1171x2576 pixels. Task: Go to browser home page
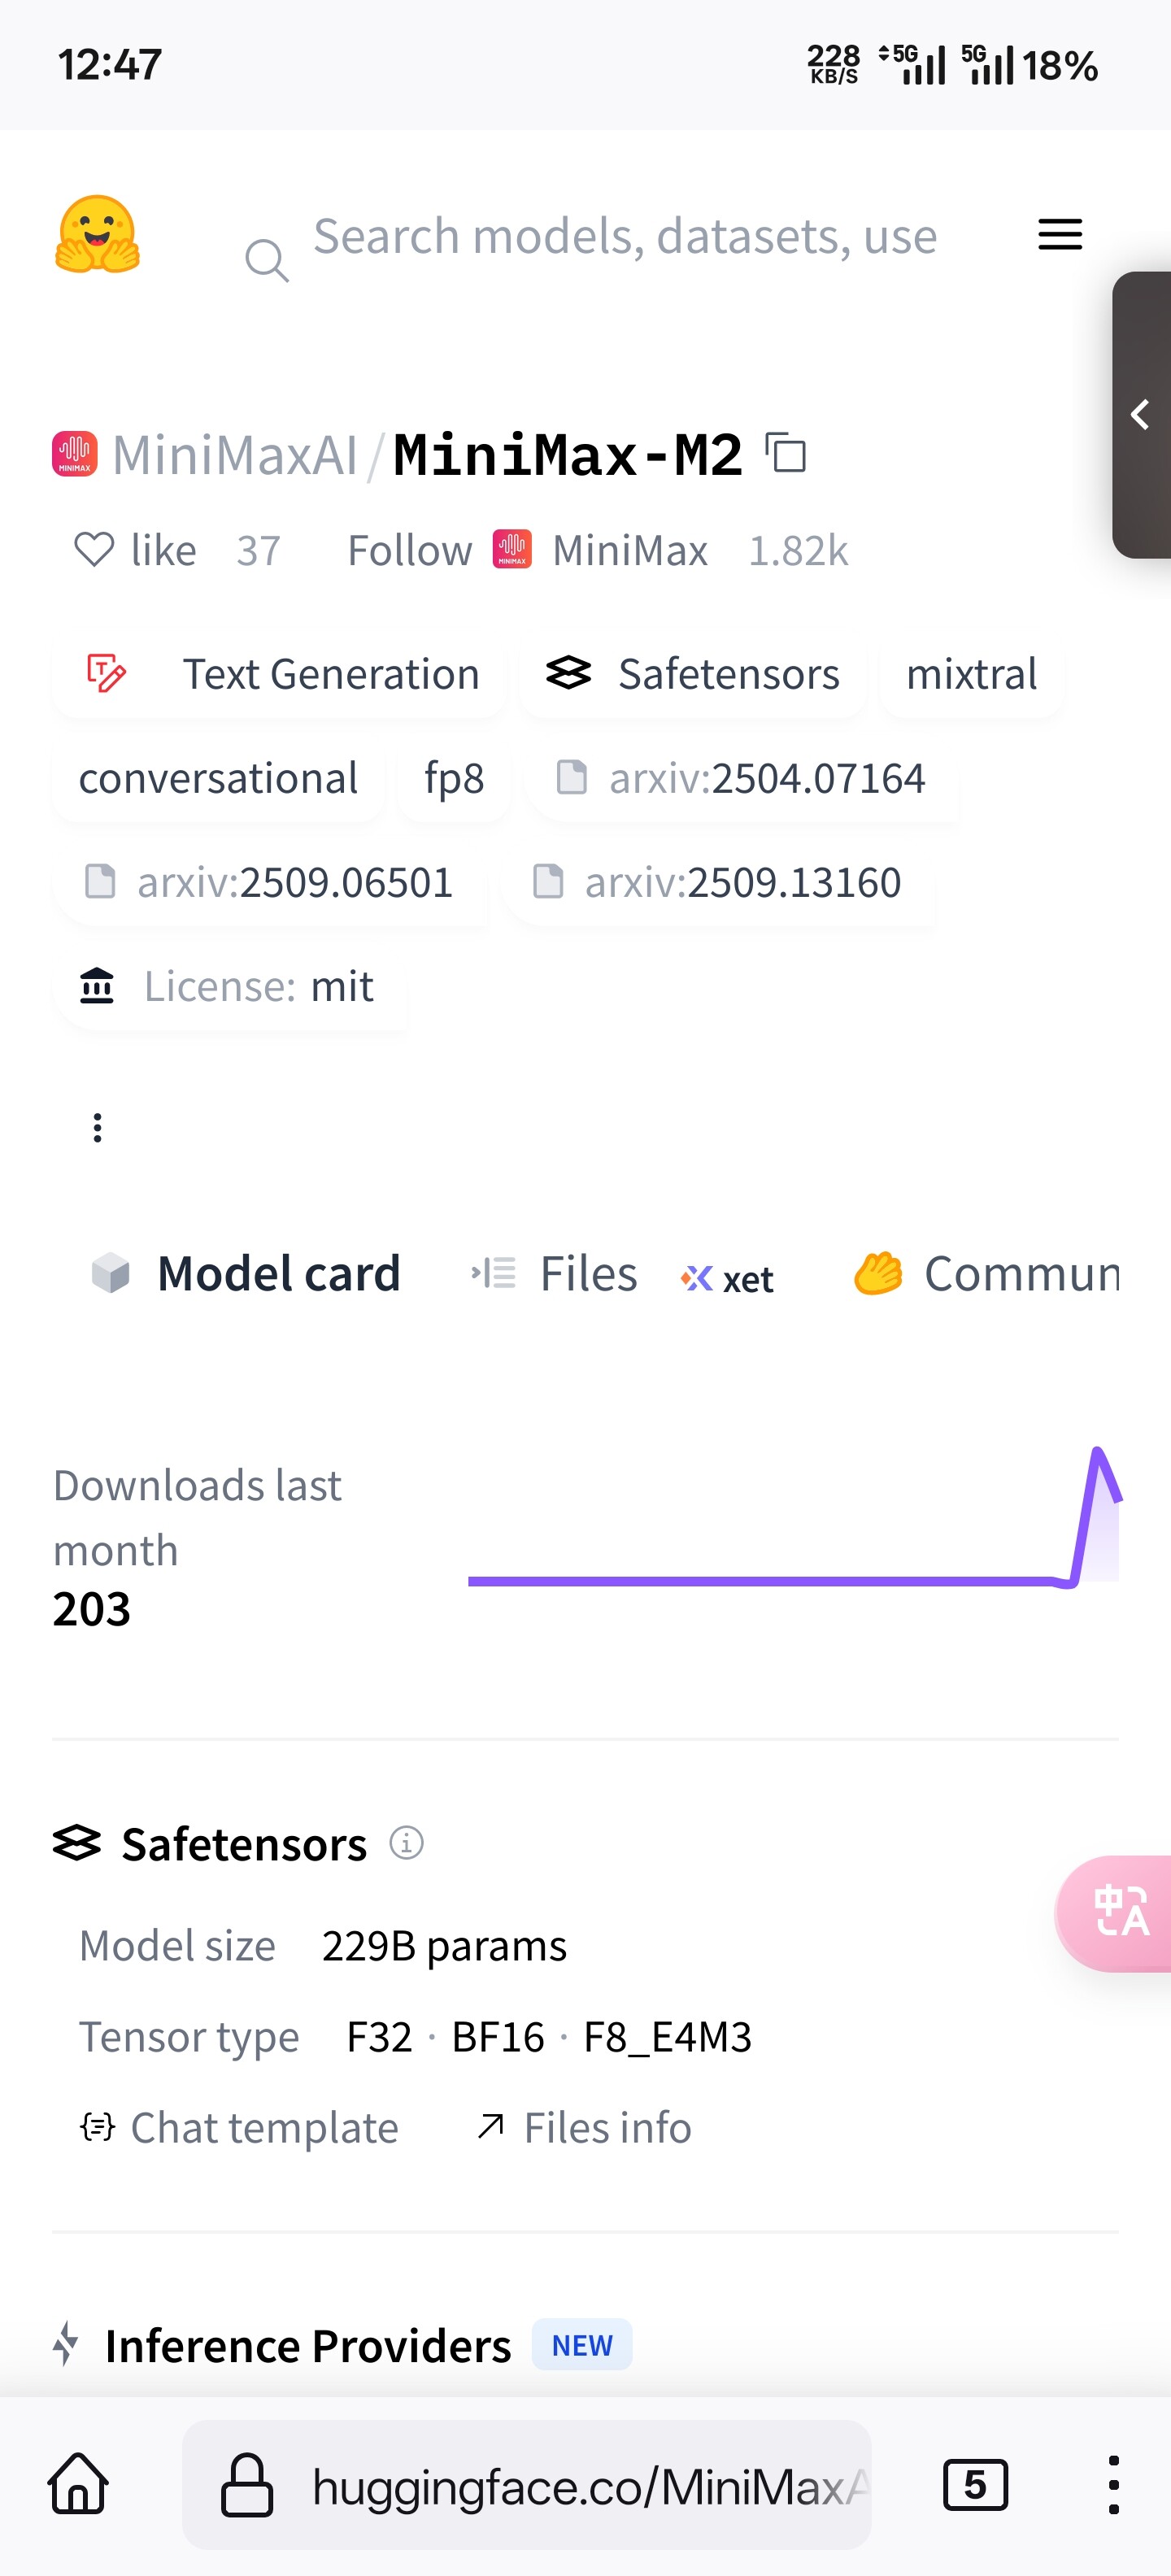tap(78, 2485)
